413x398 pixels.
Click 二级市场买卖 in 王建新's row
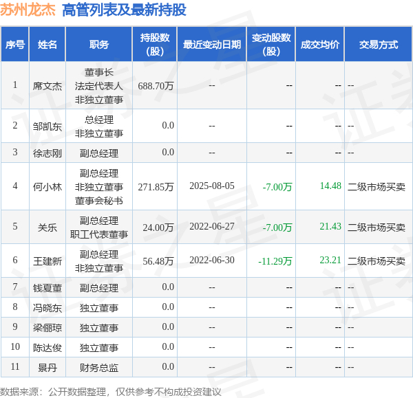pos(377,261)
